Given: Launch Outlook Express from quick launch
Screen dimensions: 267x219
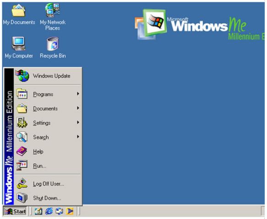Looking at the screenshot, I should tap(60, 211).
